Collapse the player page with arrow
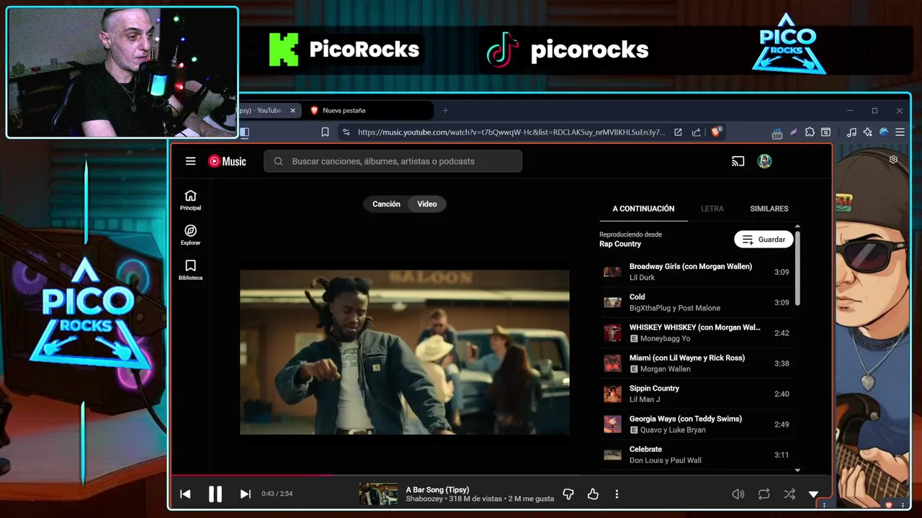 tap(813, 494)
